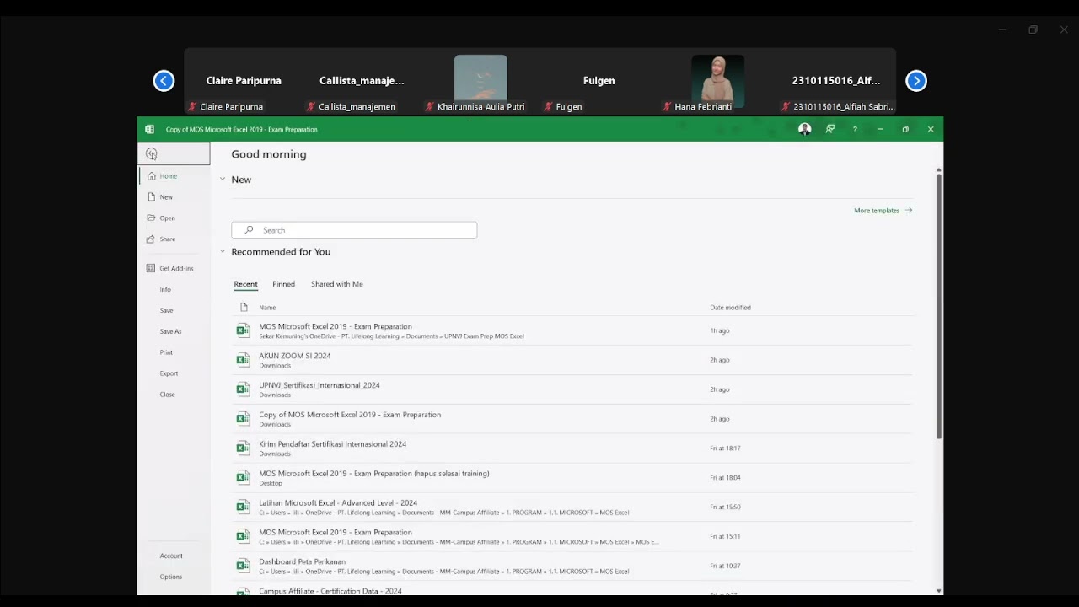Open Dashboard Peta Perikanan workbook
The height and width of the screenshot is (607, 1079).
click(x=573, y=566)
